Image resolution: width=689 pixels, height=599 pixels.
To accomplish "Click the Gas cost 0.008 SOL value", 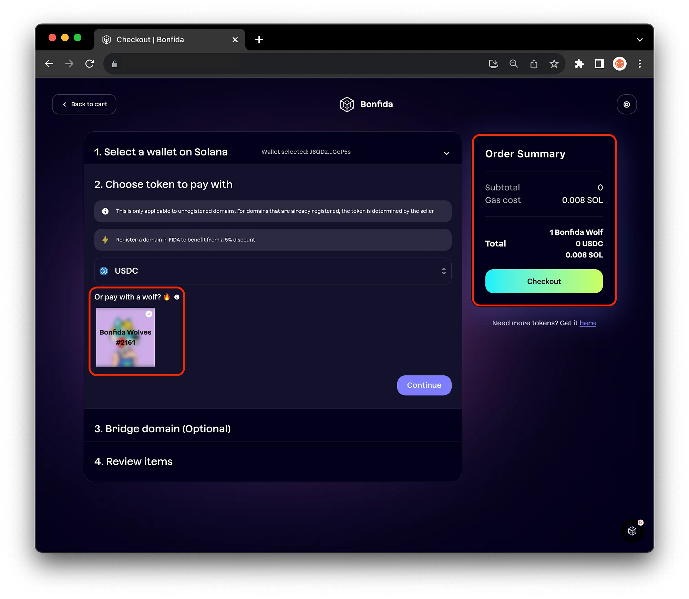I will (x=582, y=200).
